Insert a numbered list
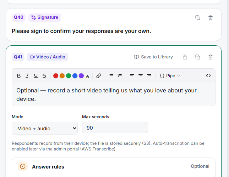229x177 pixels. click(120, 76)
